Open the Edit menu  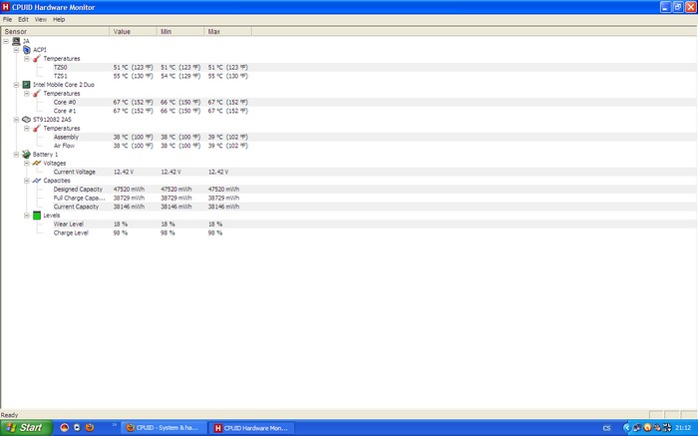click(x=23, y=19)
